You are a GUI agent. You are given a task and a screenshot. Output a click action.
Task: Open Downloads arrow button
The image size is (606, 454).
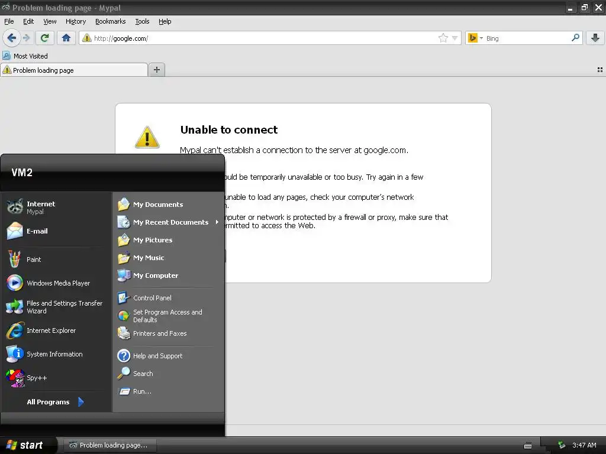(595, 38)
